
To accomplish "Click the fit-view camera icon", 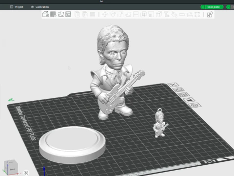I will tap(26, 173).
